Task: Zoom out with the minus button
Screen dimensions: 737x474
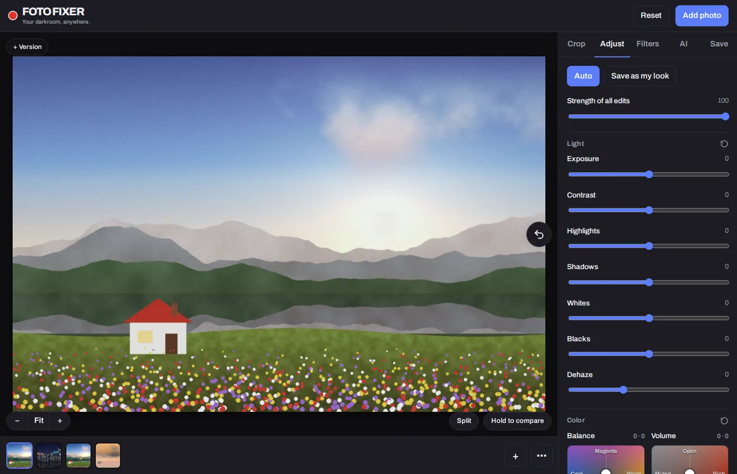Action: tap(17, 421)
